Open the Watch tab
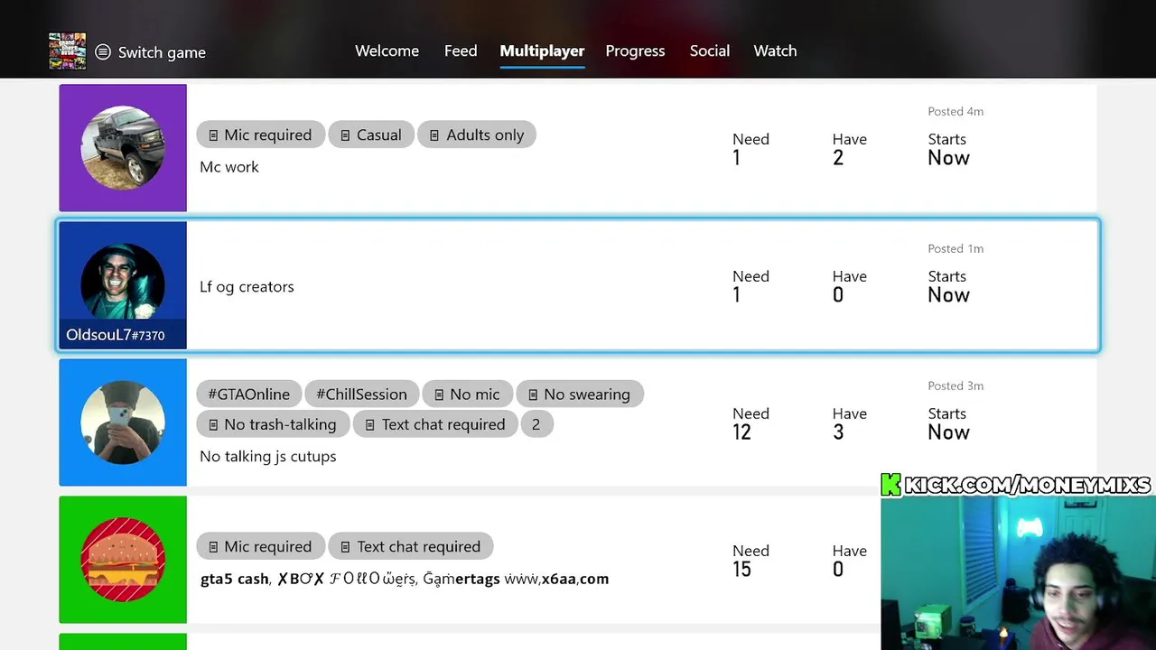The height and width of the screenshot is (650, 1156). coord(775,51)
